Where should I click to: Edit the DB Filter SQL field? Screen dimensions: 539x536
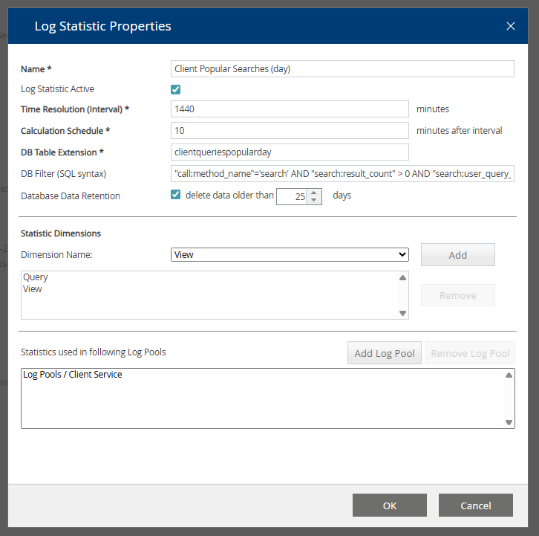342,173
